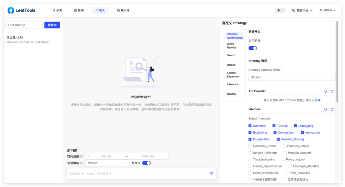Focus the chat message input box
Image resolution: width=345 pixels, height=187 pixels.
pos(138,174)
